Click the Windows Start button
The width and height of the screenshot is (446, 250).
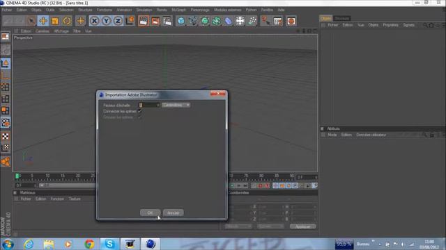pos(8,244)
